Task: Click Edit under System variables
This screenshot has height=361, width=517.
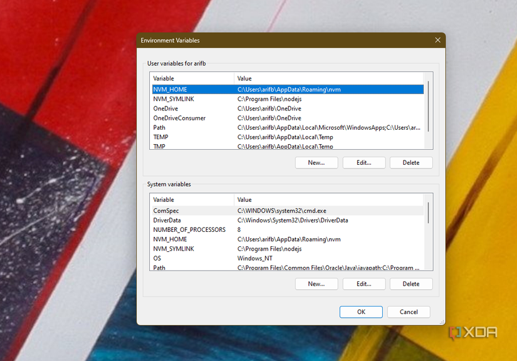Action: 363,284
